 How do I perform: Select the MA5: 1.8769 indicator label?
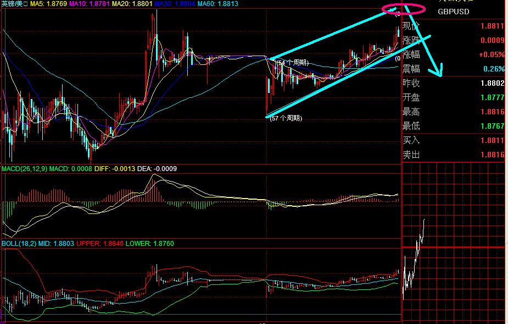coord(48,4)
